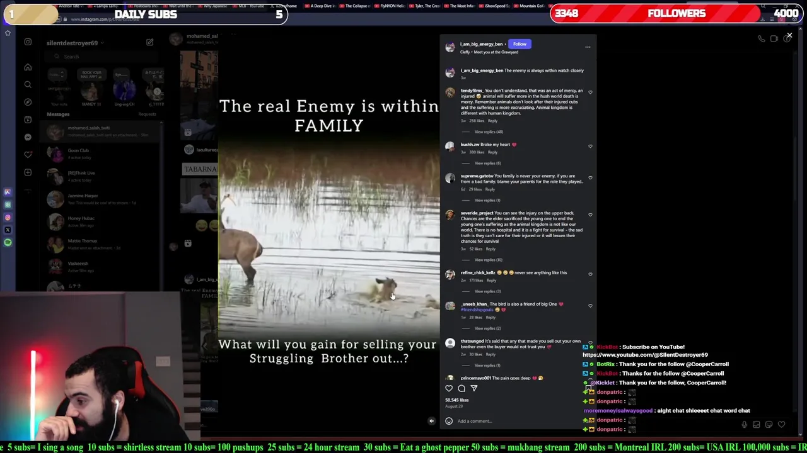Expand View replies (6) under kushh.zw
Viewport: 807px width, 453px height.
[x=487, y=163]
